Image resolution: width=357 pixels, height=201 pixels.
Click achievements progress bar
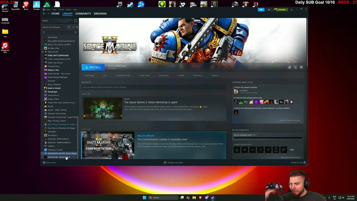(x=268, y=138)
